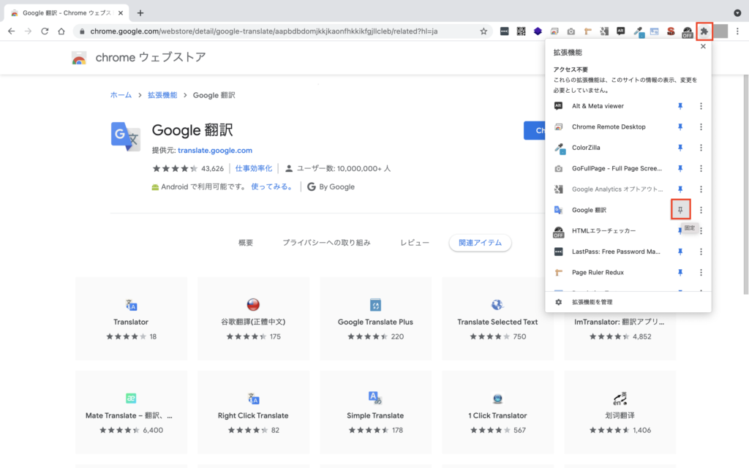Open the 1 Click Translator card

(x=497, y=412)
